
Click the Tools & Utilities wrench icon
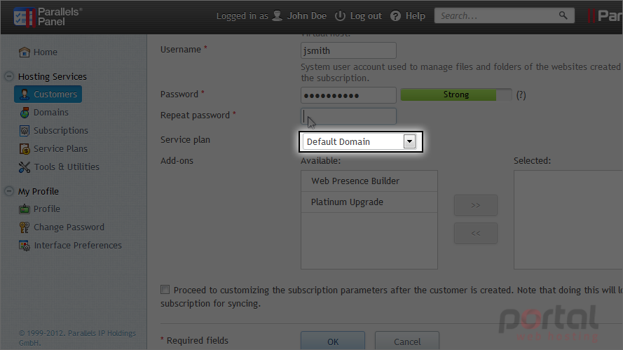(25, 167)
